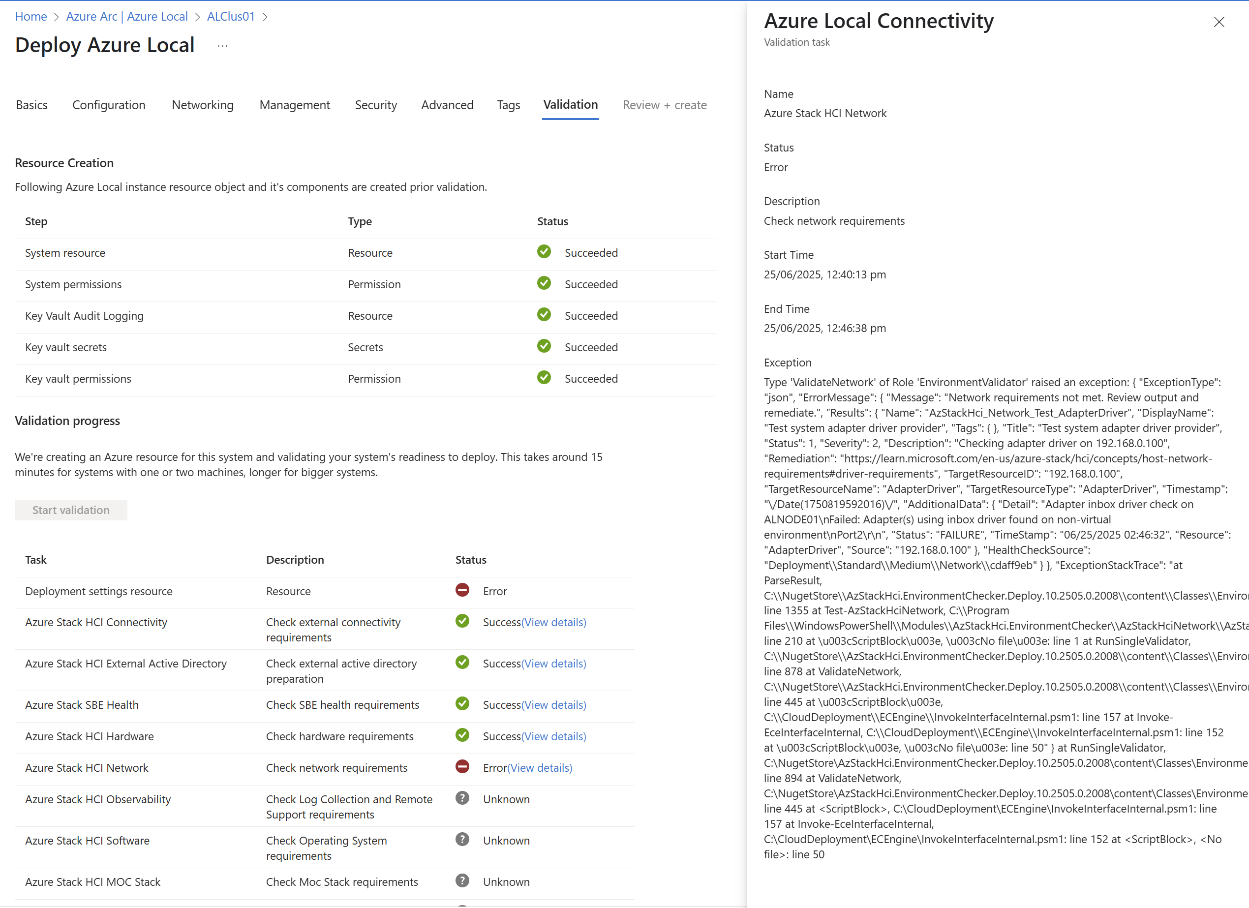Open Azure Arc | Azure Local breadcrumb
This screenshot has width=1249, height=908.
click(x=126, y=17)
